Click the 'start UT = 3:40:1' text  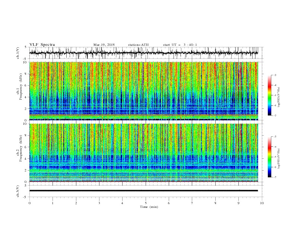tap(180, 45)
